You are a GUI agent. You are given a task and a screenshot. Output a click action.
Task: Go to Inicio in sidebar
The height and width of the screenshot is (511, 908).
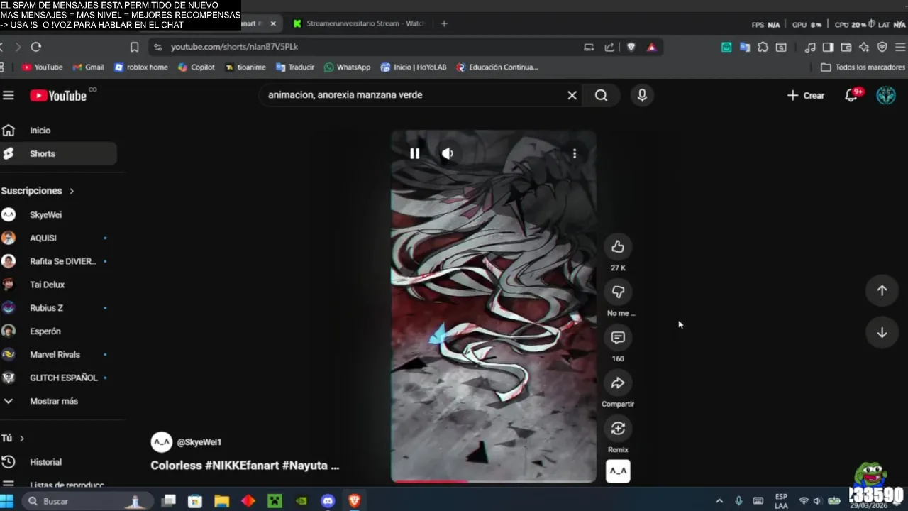pos(40,131)
